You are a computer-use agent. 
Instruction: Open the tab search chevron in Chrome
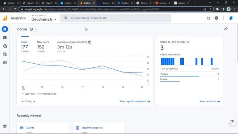[210, 3]
